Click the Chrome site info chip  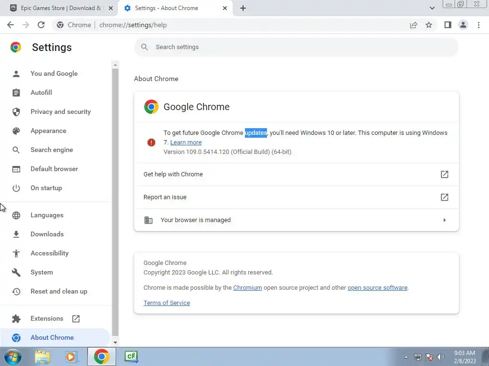pyautogui.click(x=74, y=25)
